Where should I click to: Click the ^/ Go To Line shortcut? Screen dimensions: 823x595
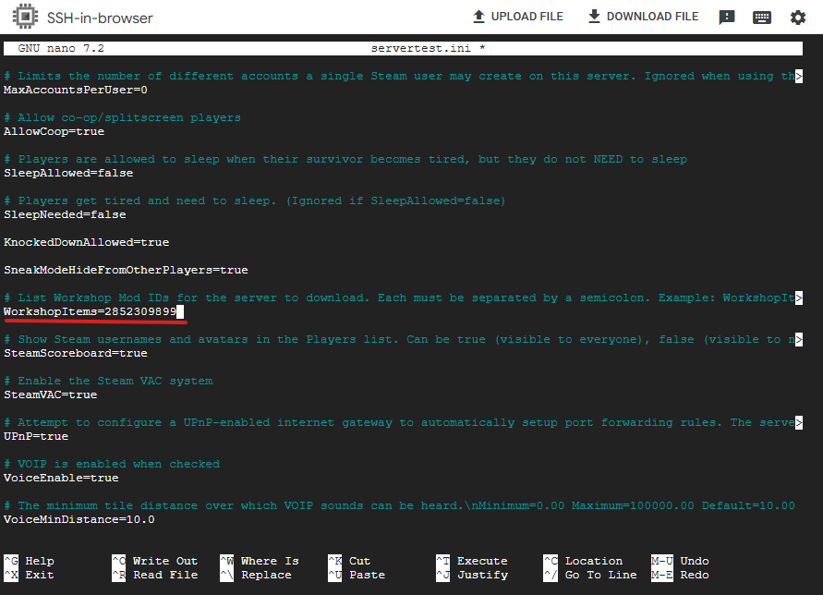(590, 575)
